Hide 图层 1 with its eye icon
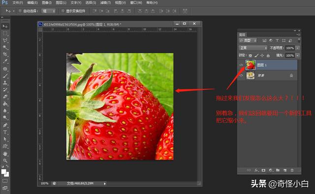Viewport: 315px width, 194px height. tap(241, 65)
